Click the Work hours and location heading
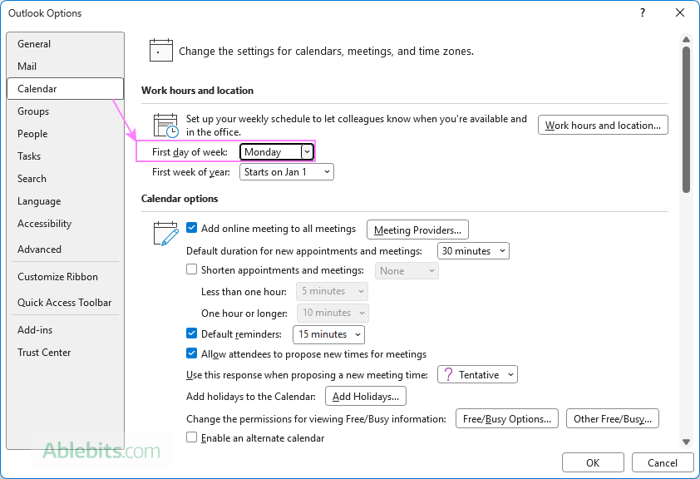Image resolution: width=700 pixels, height=479 pixels. click(x=197, y=90)
